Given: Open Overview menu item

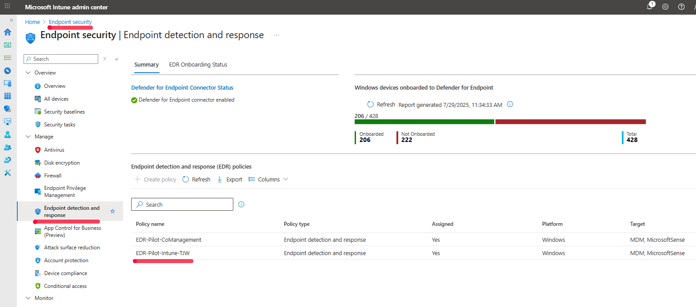Looking at the screenshot, I should (55, 86).
